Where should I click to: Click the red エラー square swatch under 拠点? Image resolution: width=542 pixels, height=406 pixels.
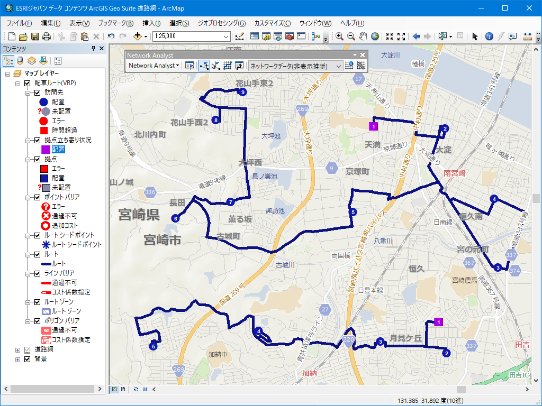click(x=44, y=169)
